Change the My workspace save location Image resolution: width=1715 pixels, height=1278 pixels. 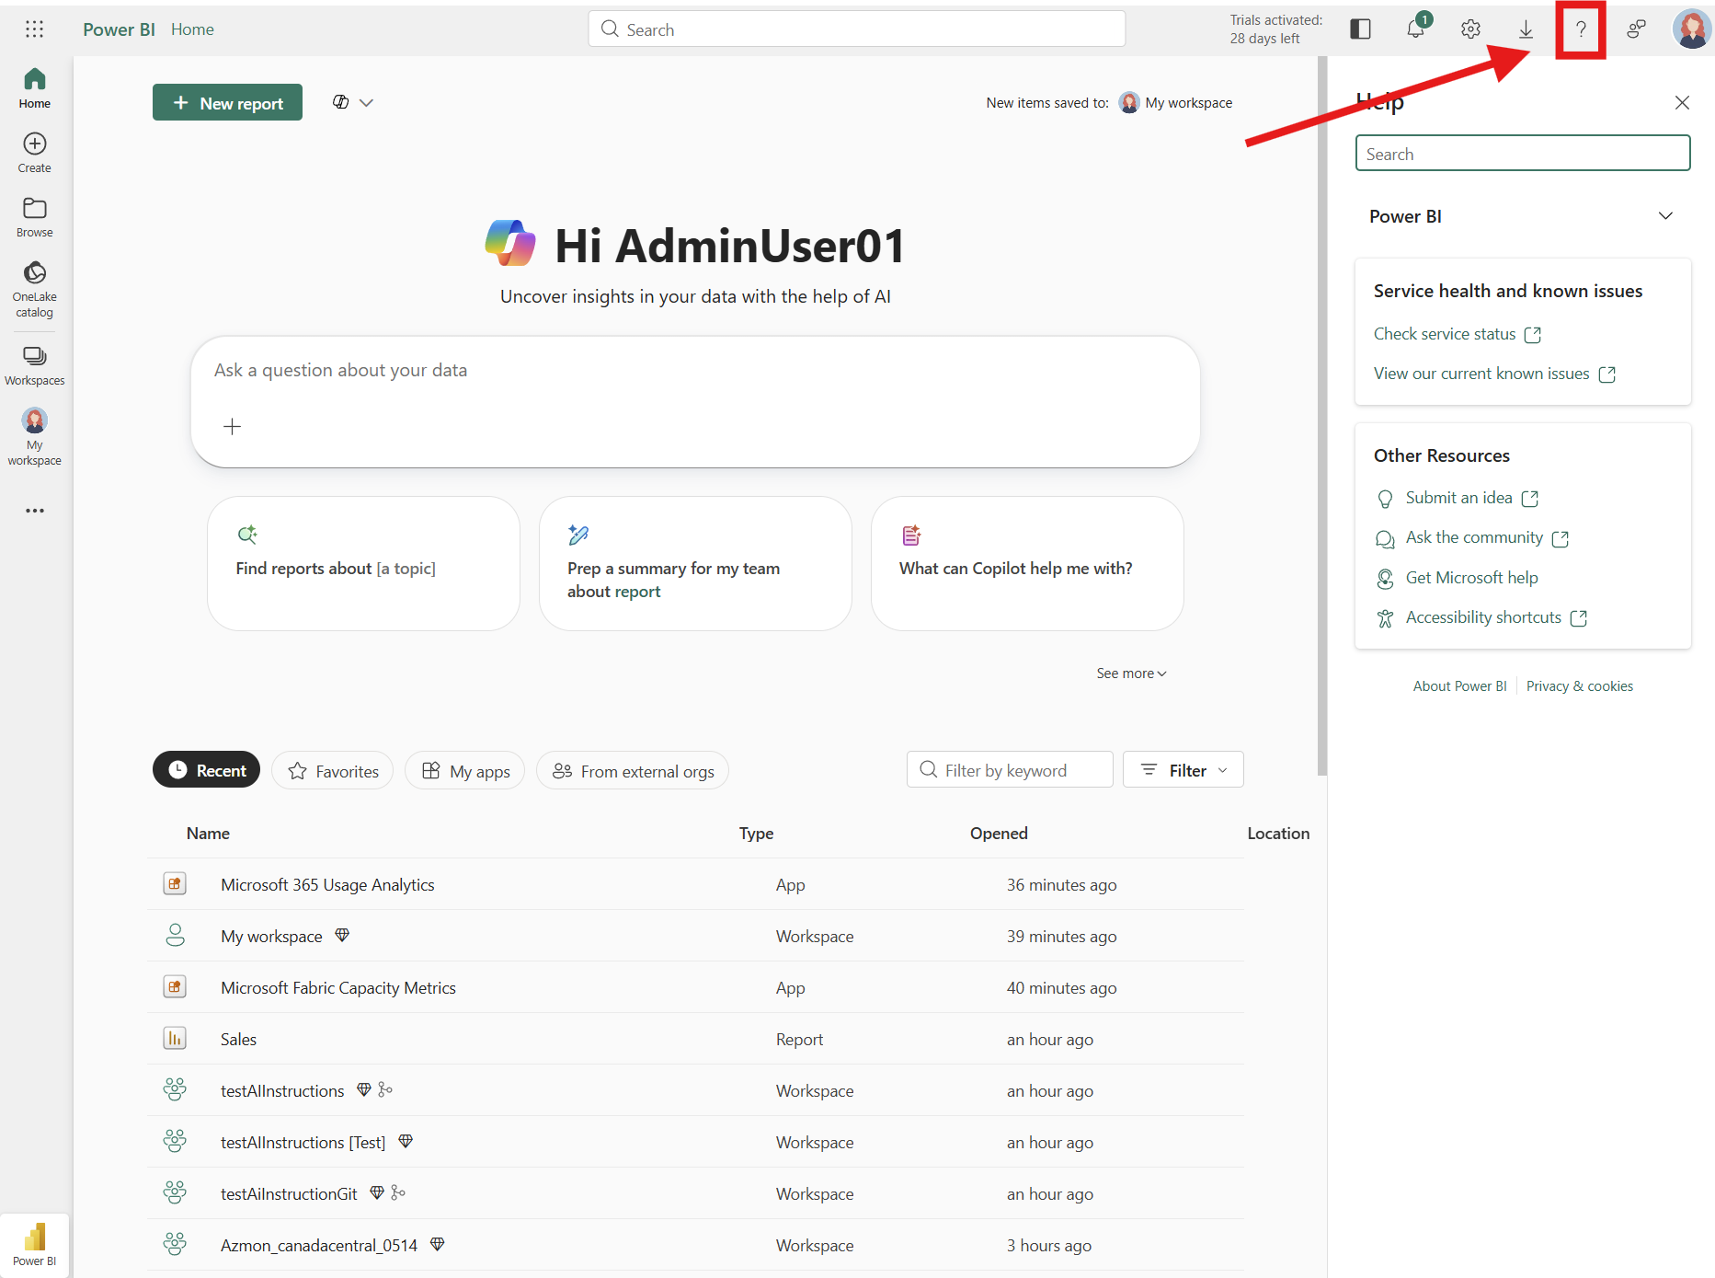click(x=1176, y=103)
